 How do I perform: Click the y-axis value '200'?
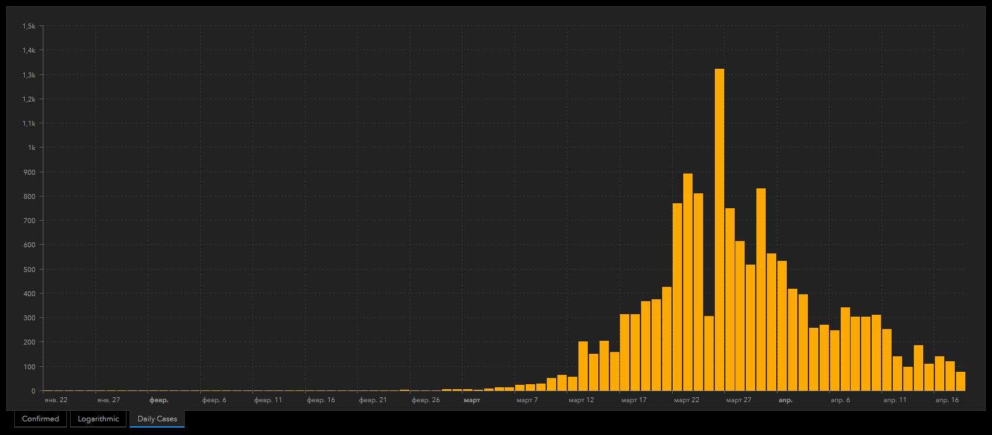(x=30, y=342)
